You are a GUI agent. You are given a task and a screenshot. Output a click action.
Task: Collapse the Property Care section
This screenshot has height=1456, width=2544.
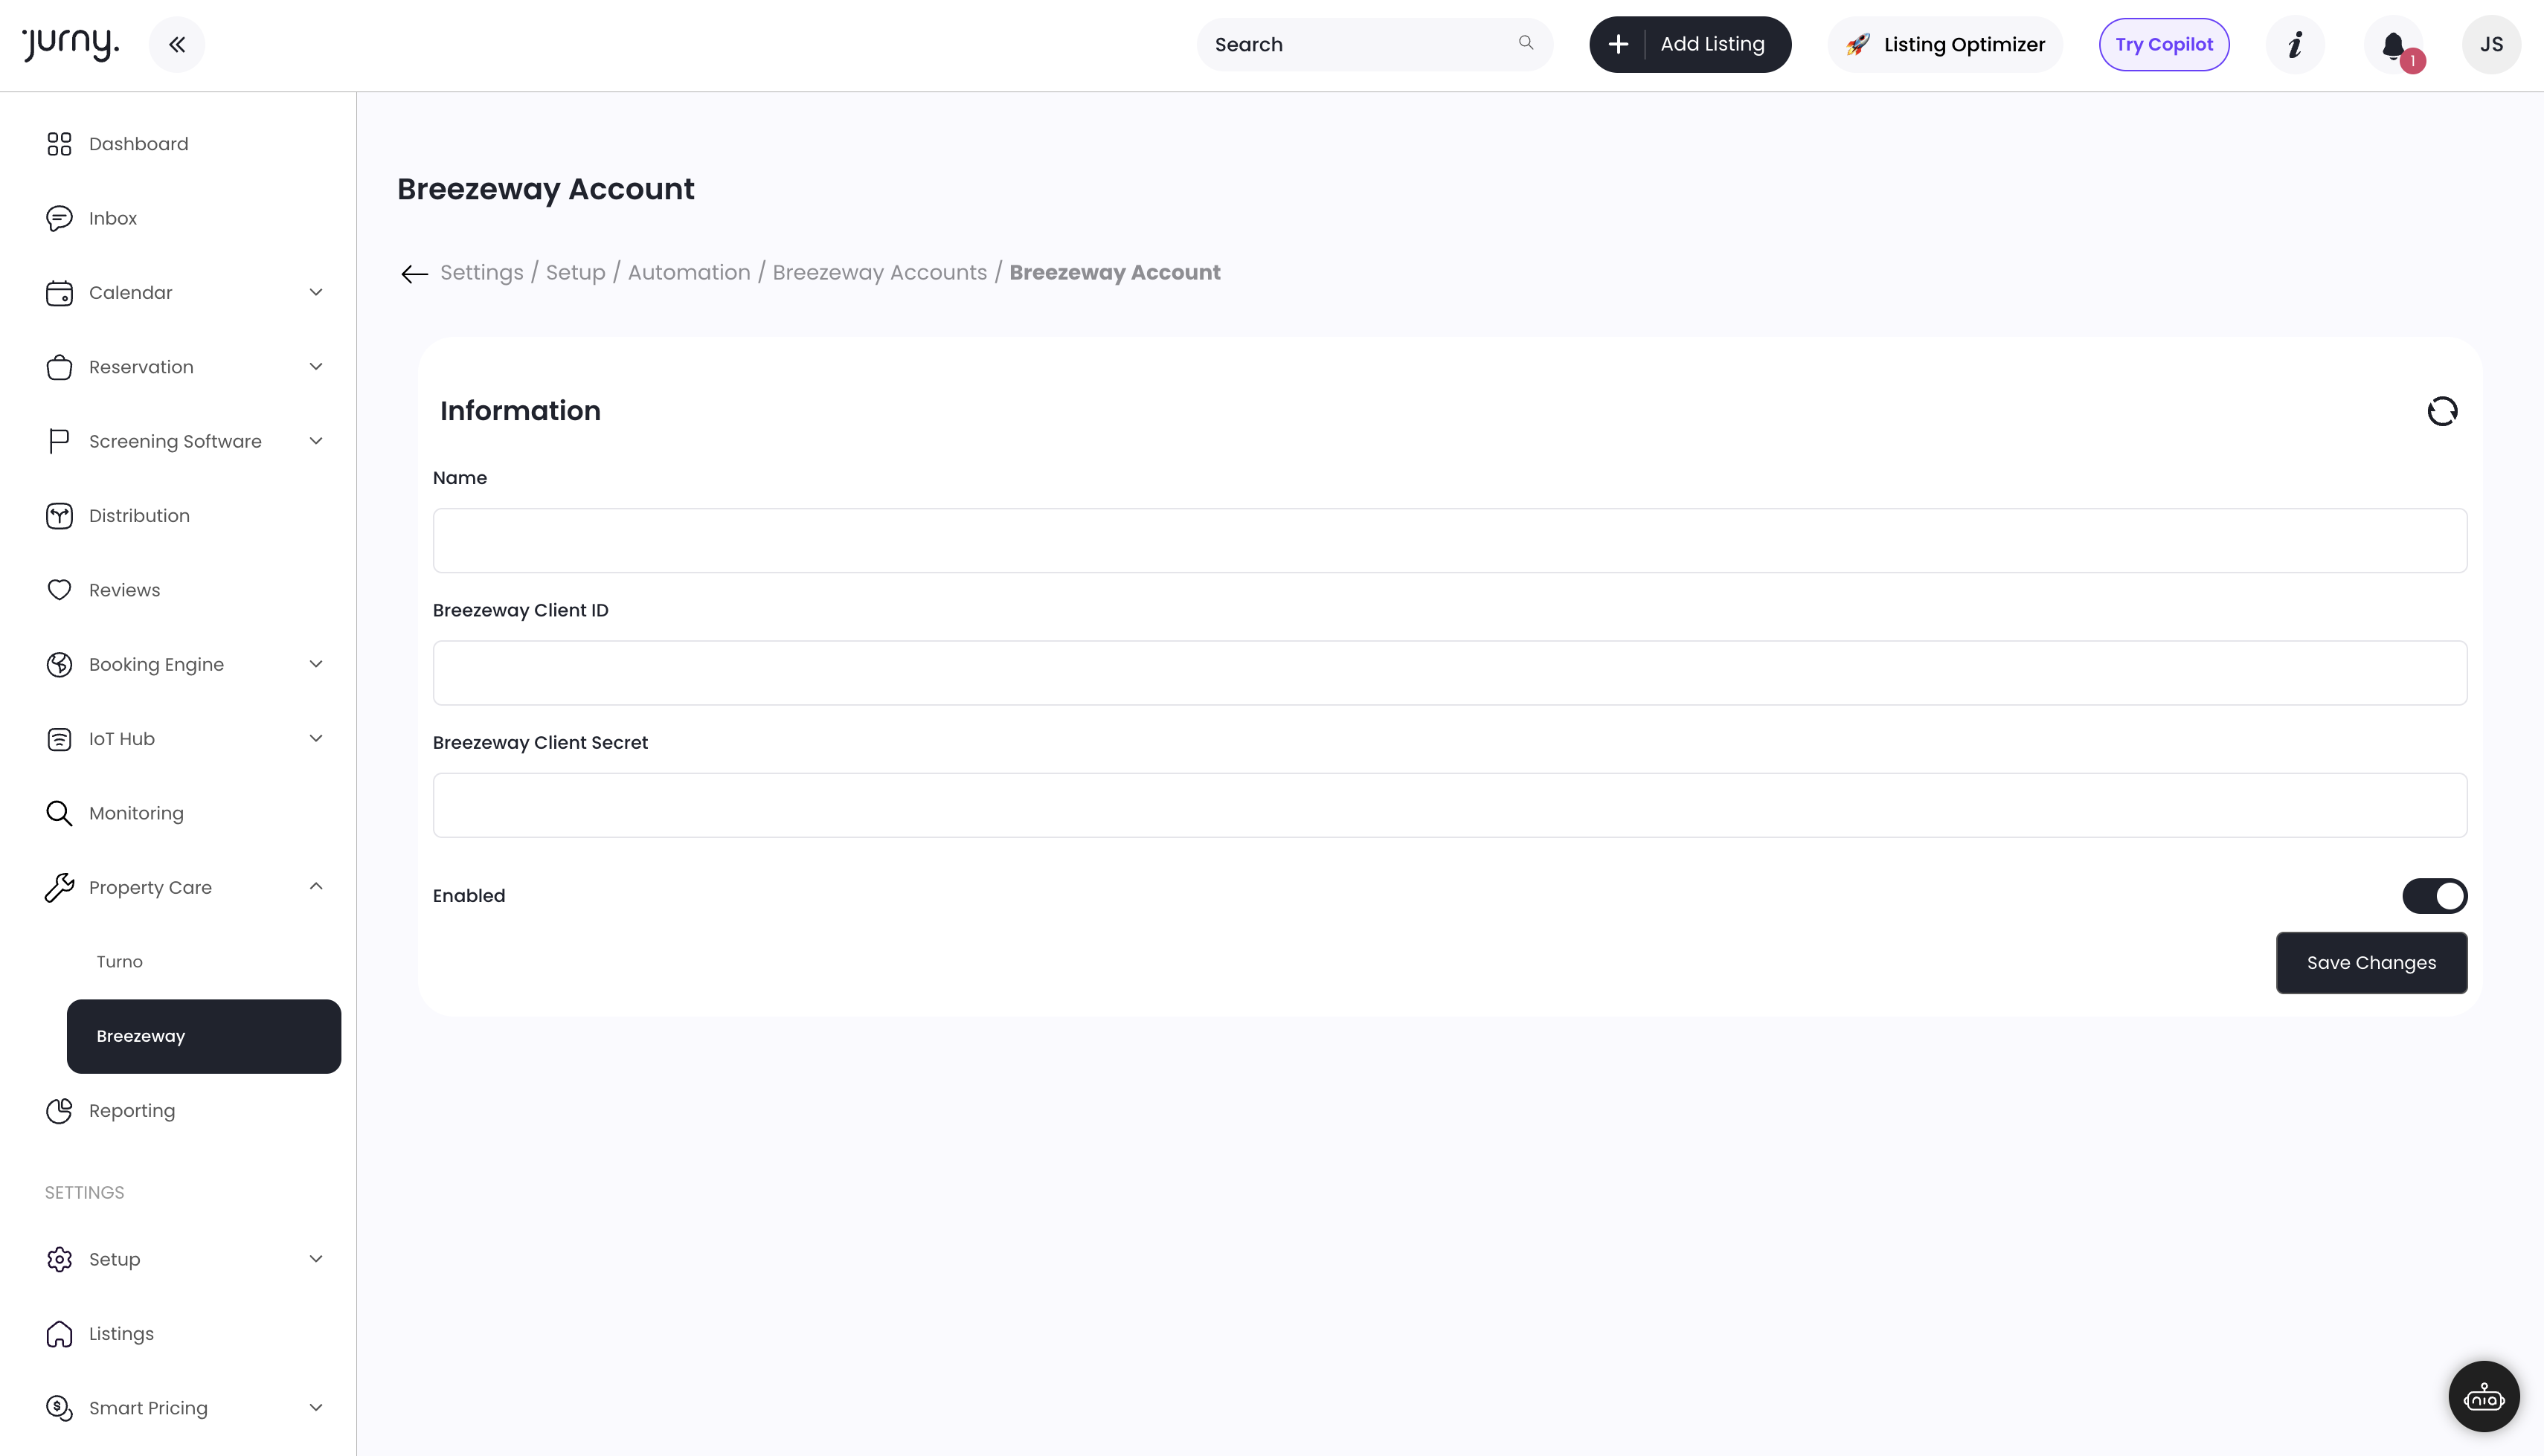pyautogui.click(x=316, y=887)
